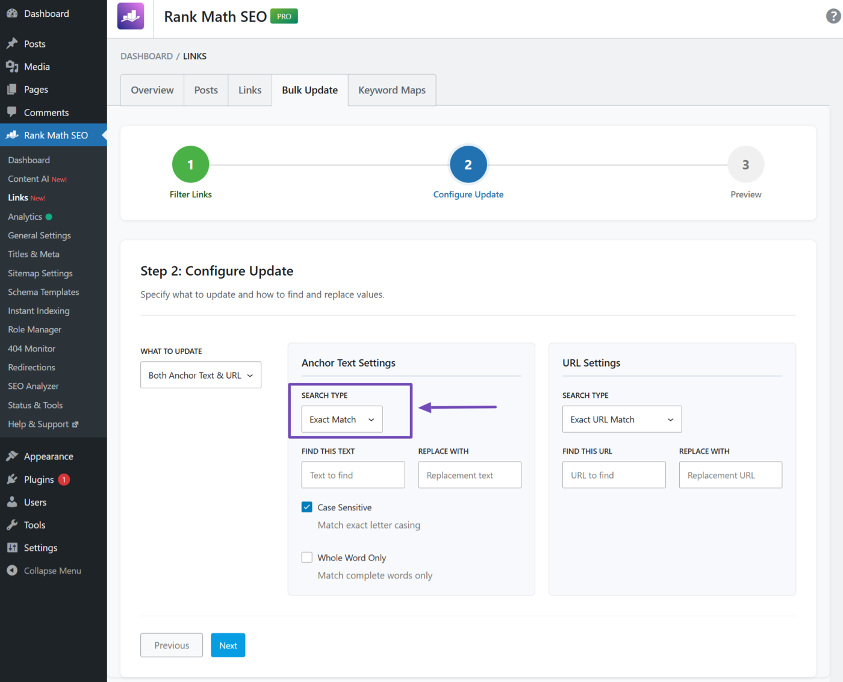Switch to the Overview tab

152,90
